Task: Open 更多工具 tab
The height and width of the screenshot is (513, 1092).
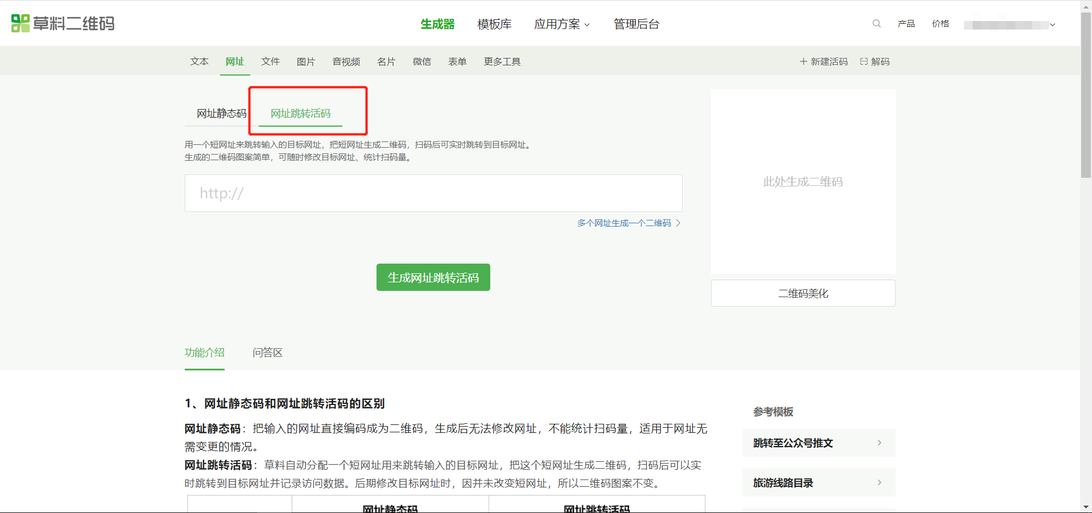Action: 502,61
